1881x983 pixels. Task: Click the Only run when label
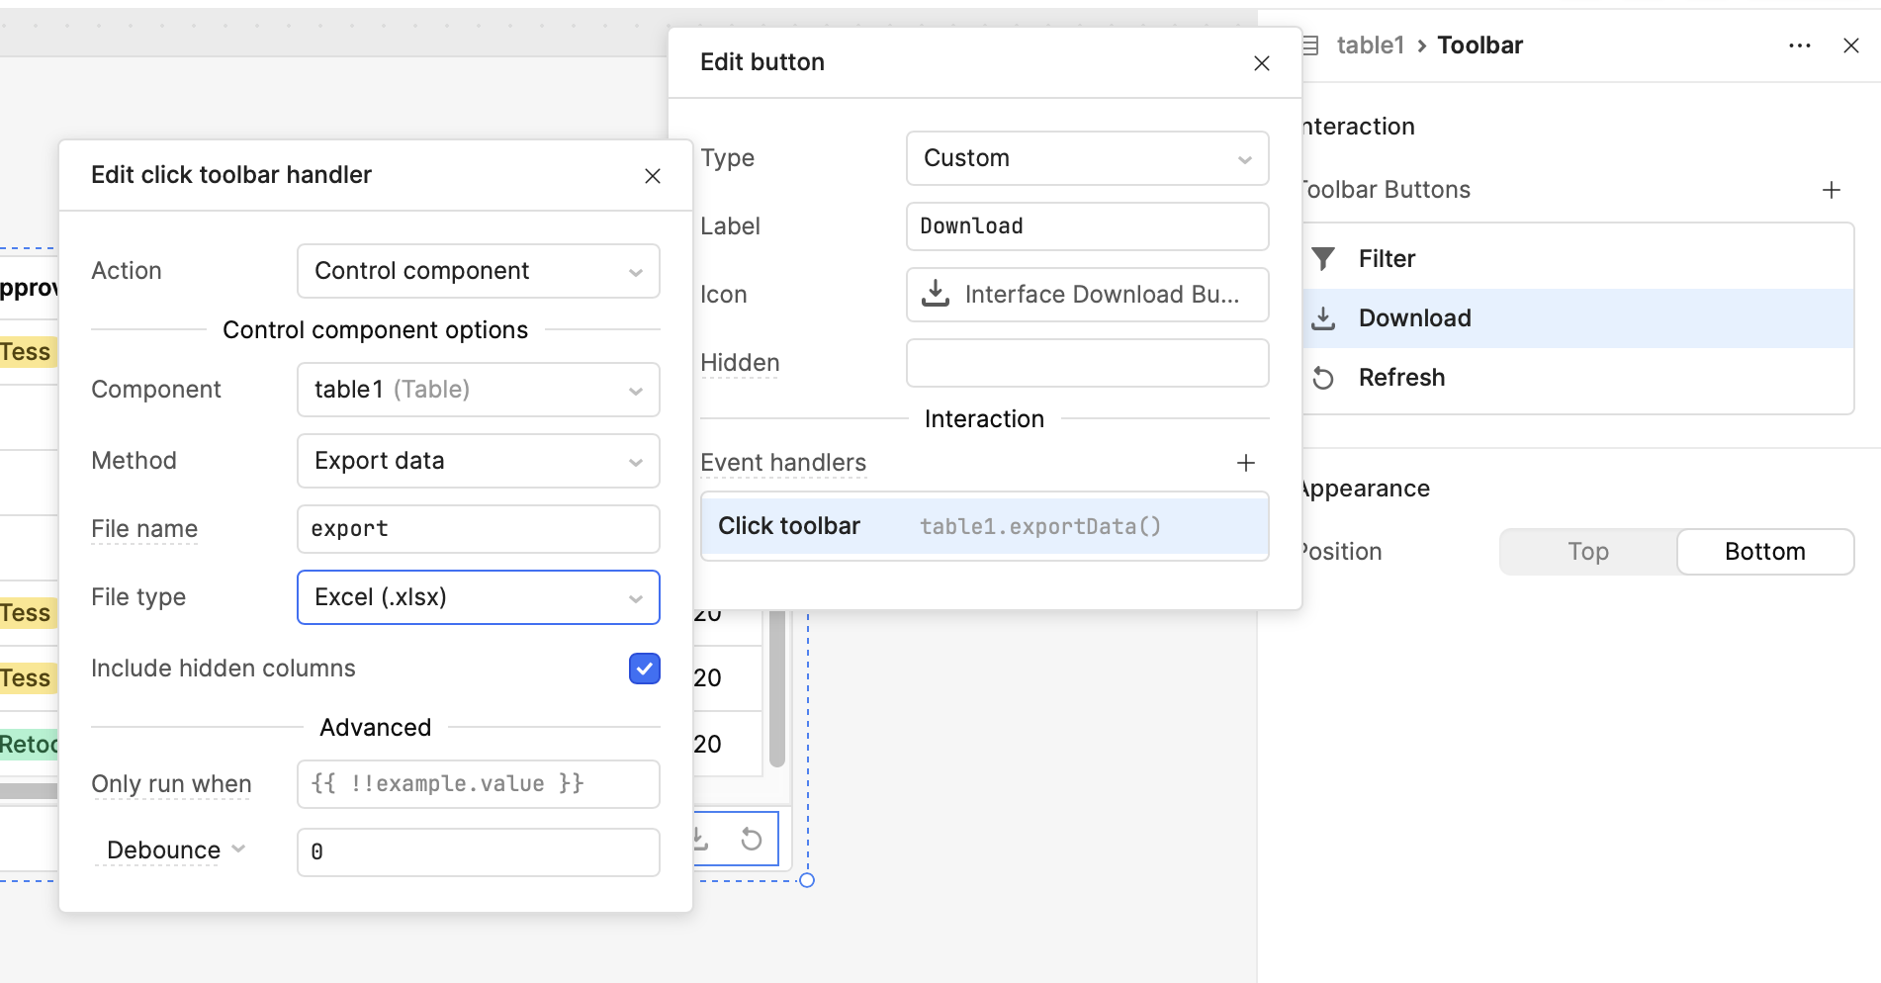click(171, 784)
